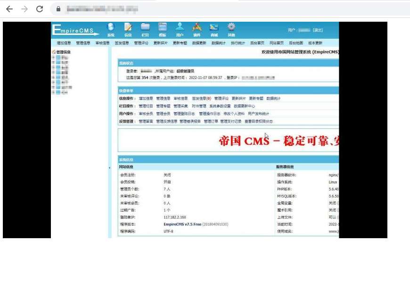Go forward with the browser forward arrow
This screenshot has height=308, width=410.
(25, 9)
